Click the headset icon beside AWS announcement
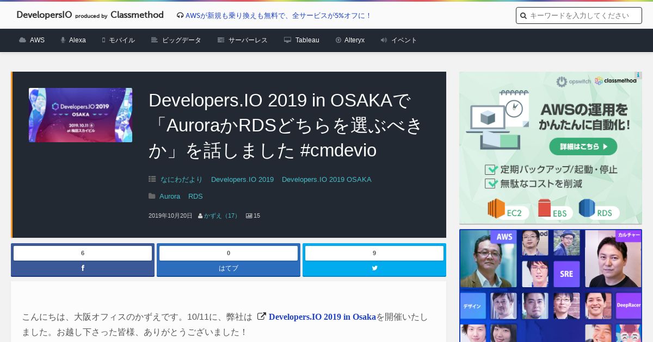This screenshot has height=342, width=653. coord(180,16)
